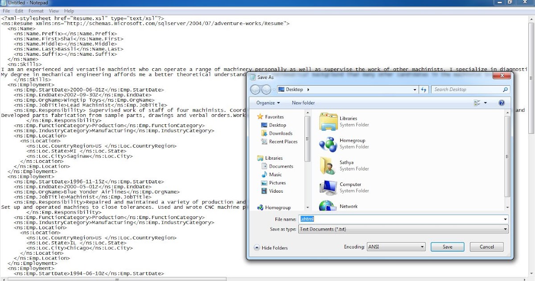Click the Back navigation arrow button

255,90
